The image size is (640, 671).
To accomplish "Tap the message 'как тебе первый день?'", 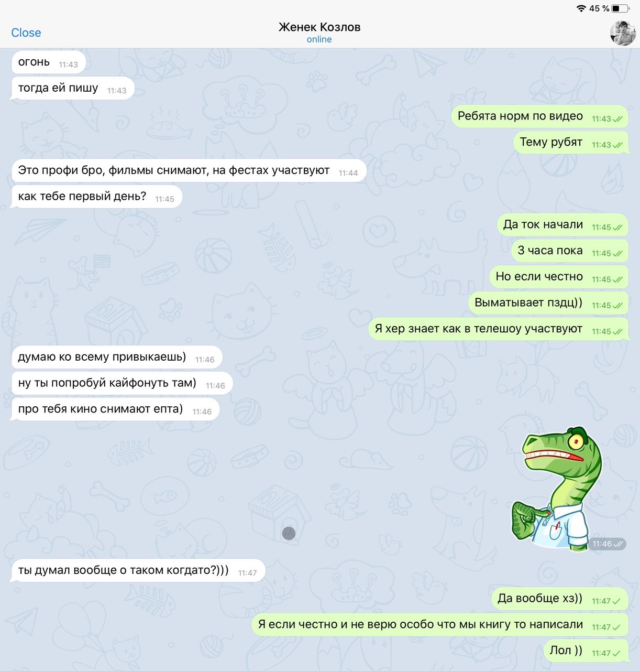I will click(x=96, y=197).
